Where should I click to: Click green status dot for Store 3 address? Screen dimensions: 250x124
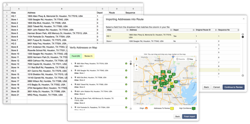tap(126, 84)
